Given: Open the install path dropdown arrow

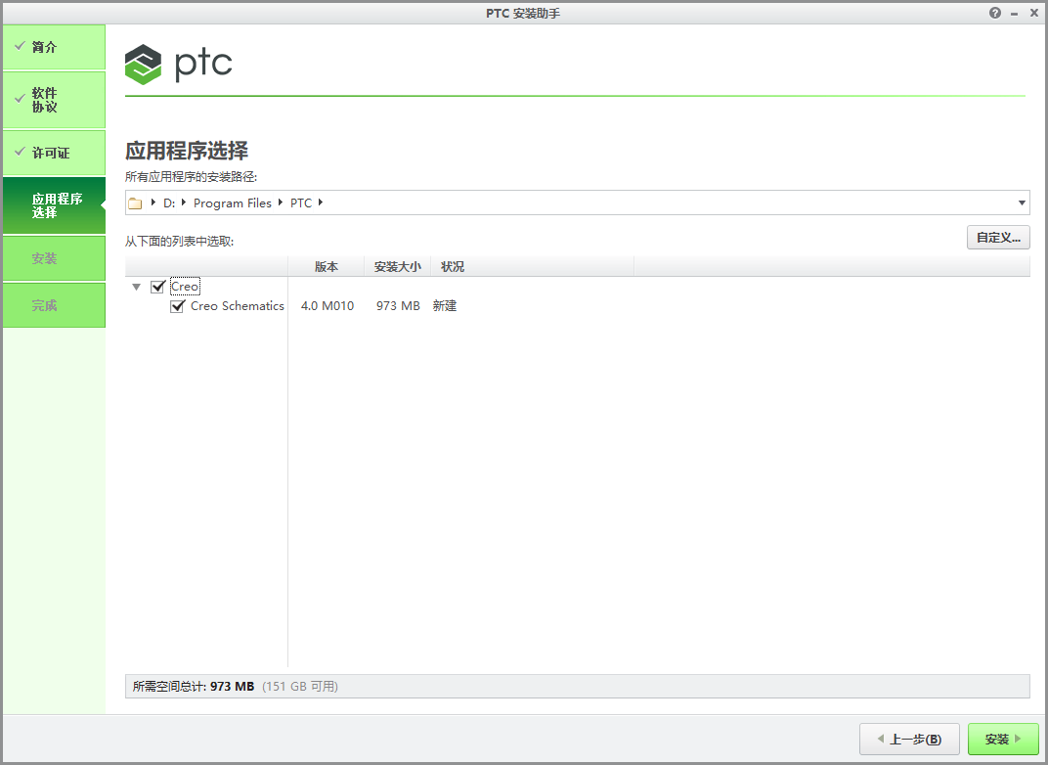Looking at the screenshot, I should (1022, 202).
